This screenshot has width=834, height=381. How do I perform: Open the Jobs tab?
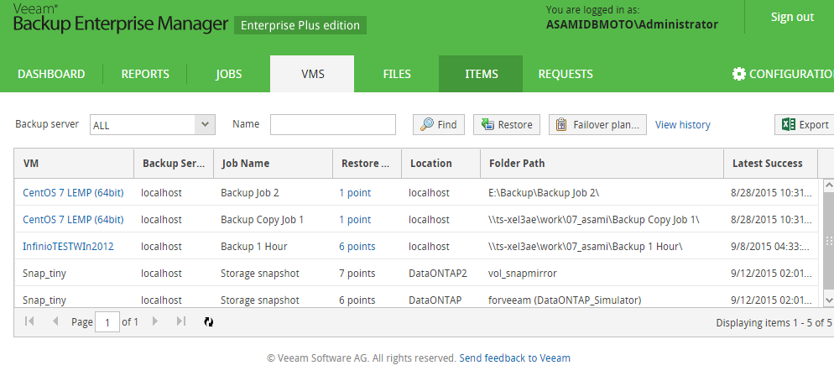pyautogui.click(x=229, y=74)
